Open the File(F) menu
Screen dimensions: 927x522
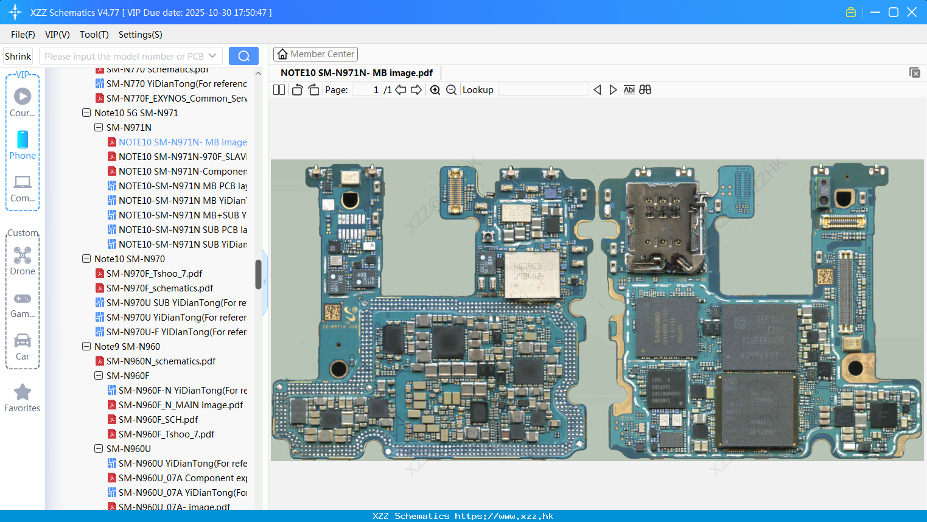point(23,35)
